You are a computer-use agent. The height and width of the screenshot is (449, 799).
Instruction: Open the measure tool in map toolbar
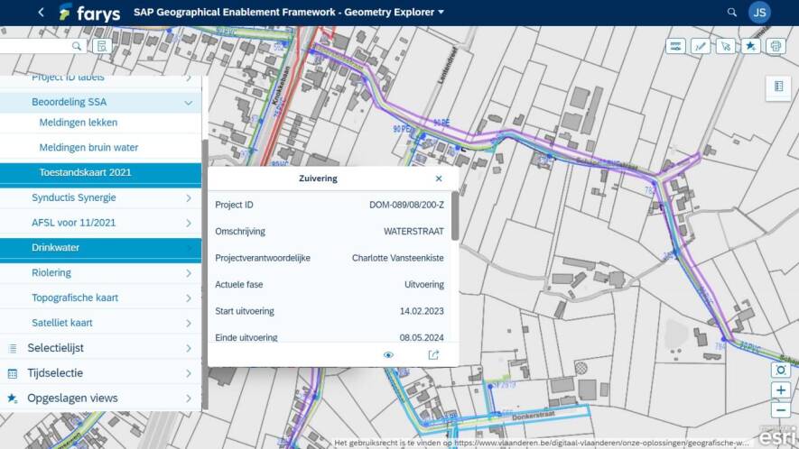point(675,46)
